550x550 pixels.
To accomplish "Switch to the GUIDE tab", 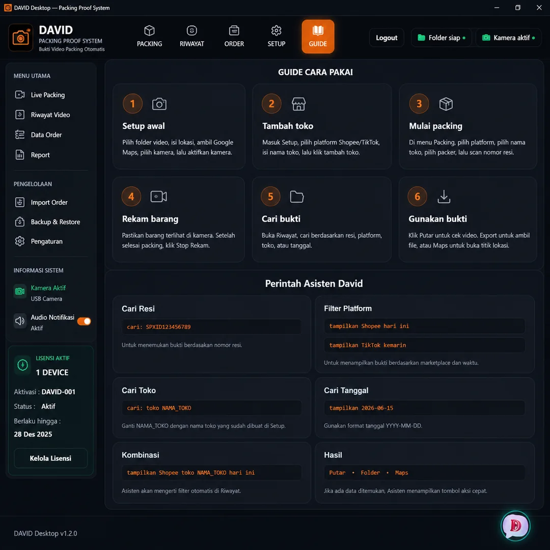I will 318,37.
